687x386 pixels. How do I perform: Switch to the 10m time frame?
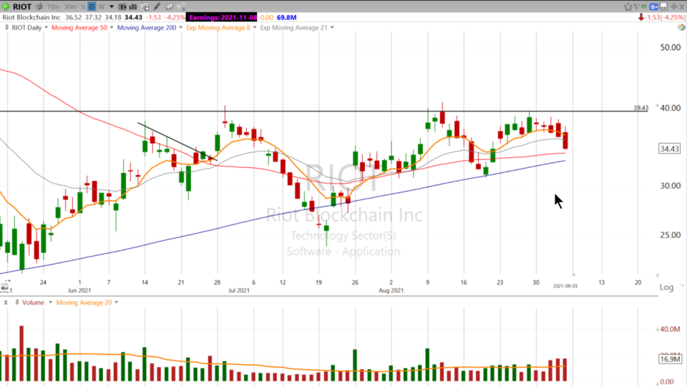pyautogui.click(x=53, y=6)
